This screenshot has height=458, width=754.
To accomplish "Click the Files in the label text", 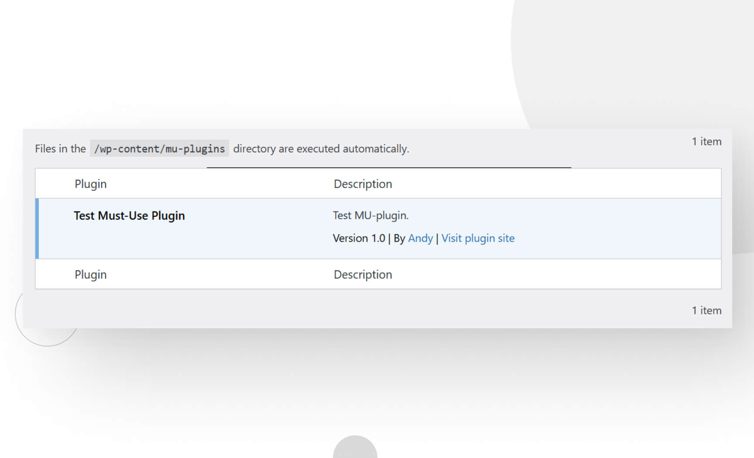I will [60, 148].
